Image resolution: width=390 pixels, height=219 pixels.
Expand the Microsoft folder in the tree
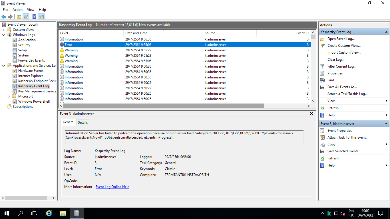(x=9, y=96)
